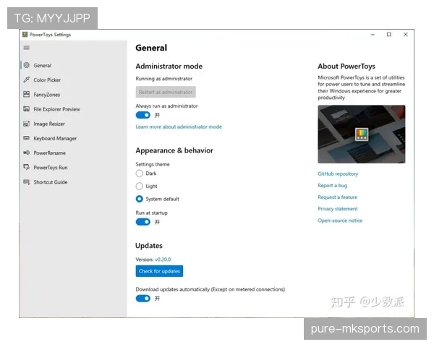Click the PowerRename icon in sidebar

[x=27, y=153]
